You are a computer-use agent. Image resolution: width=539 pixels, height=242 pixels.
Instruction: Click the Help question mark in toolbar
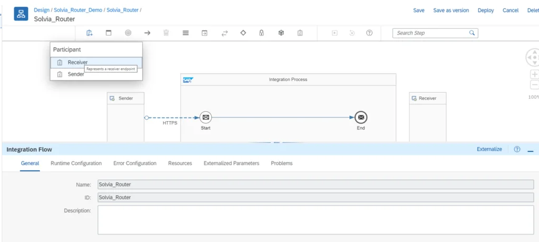pos(370,33)
